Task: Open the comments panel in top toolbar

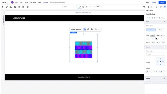Action: (161, 7)
